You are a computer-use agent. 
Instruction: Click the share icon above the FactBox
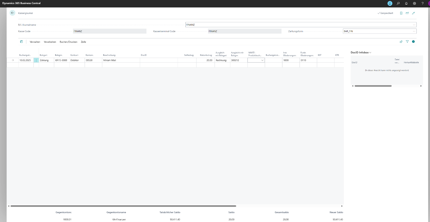401,42
